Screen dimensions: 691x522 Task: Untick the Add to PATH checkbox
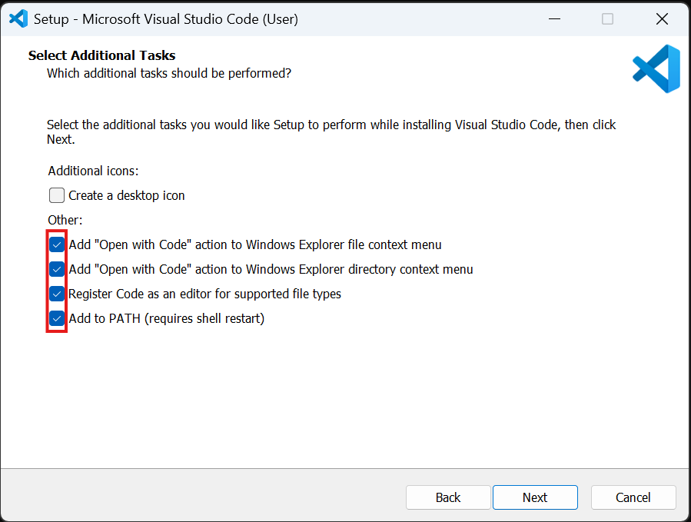[57, 318]
